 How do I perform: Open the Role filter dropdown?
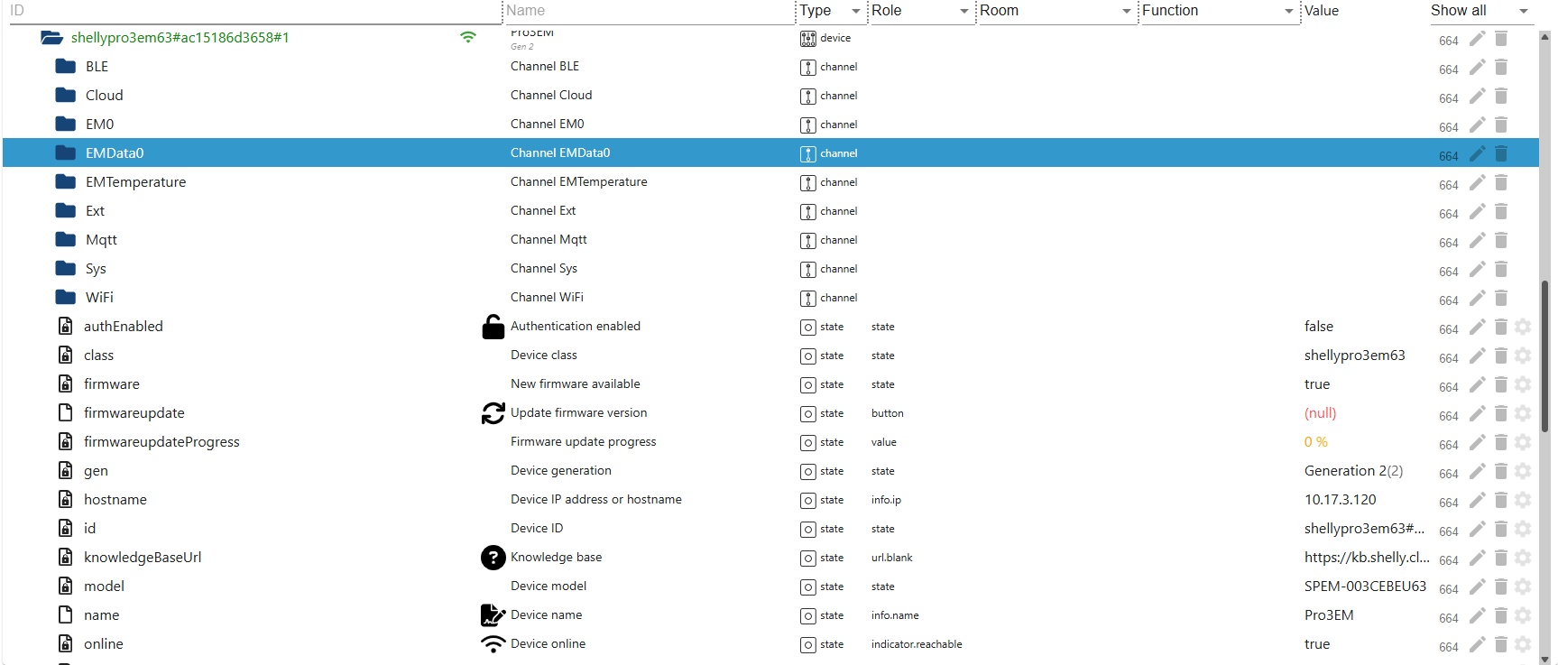tap(963, 11)
